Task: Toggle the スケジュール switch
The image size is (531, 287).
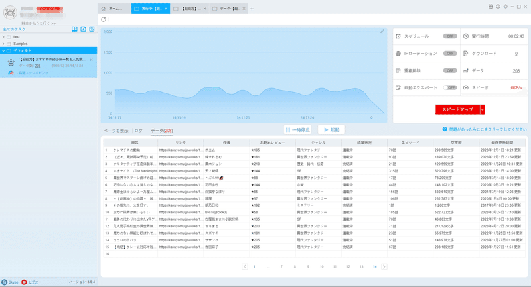Action: (x=450, y=36)
